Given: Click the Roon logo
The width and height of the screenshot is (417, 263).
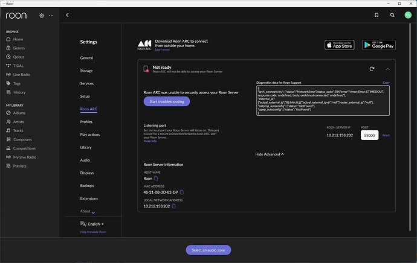Looking at the screenshot, I should point(16,16).
